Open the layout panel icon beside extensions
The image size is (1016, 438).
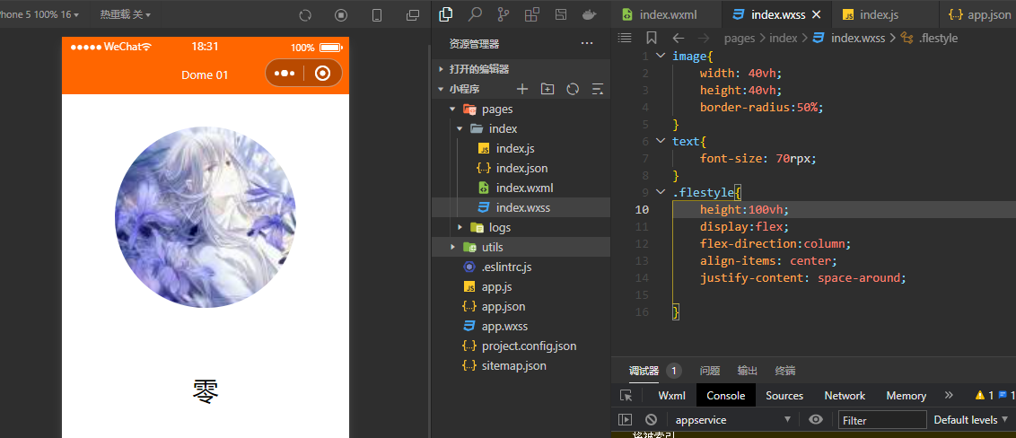coord(561,14)
